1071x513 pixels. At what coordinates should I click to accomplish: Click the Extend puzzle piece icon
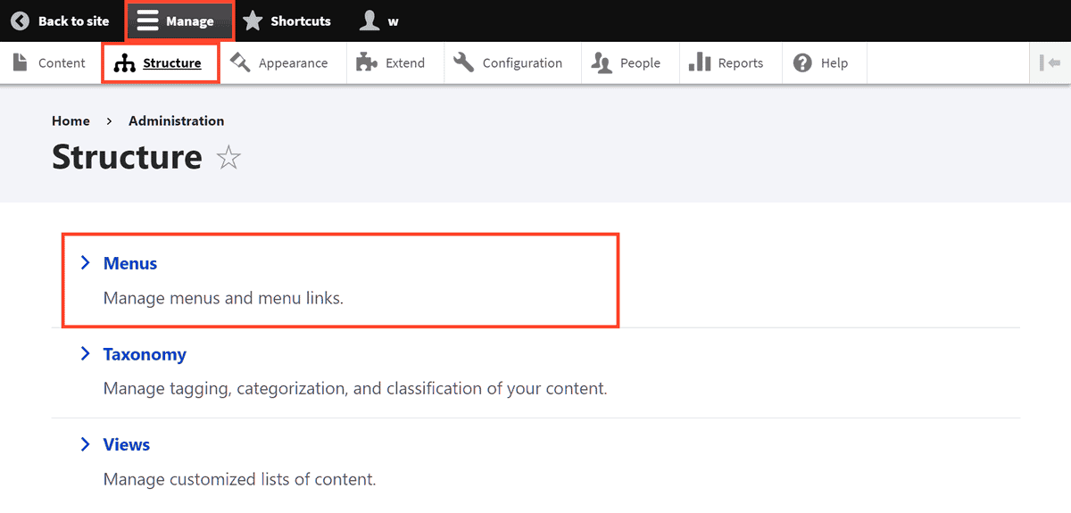(x=367, y=62)
